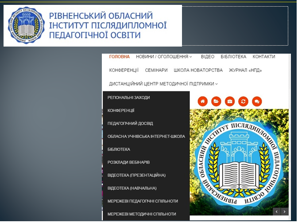Image resolution: width=298 pixels, height=223 pixels.
Task: Open КОНФЕРЕНЦІЇ in the top navigation
Action: tap(124, 70)
